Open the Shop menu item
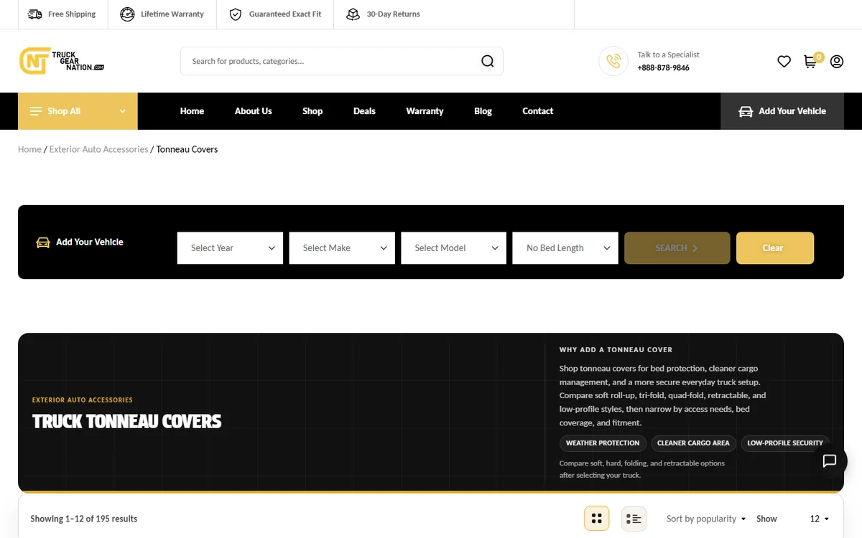 pyautogui.click(x=312, y=111)
